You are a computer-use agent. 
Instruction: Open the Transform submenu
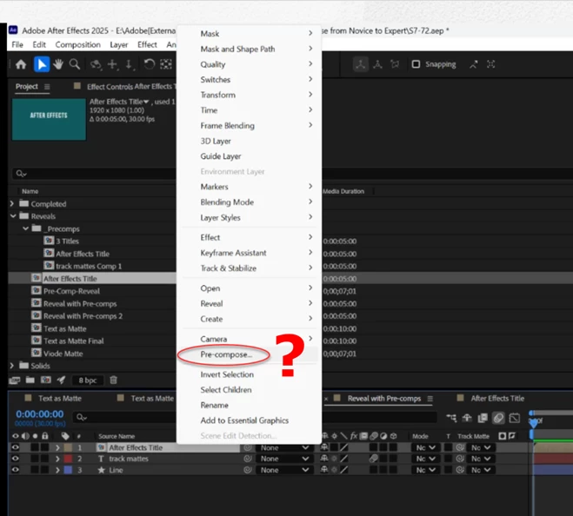coord(249,95)
